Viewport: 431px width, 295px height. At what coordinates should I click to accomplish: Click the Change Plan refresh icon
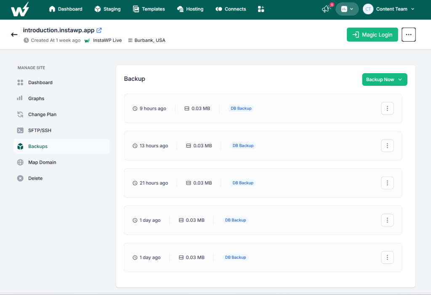pyautogui.click(x=20, y=114)
